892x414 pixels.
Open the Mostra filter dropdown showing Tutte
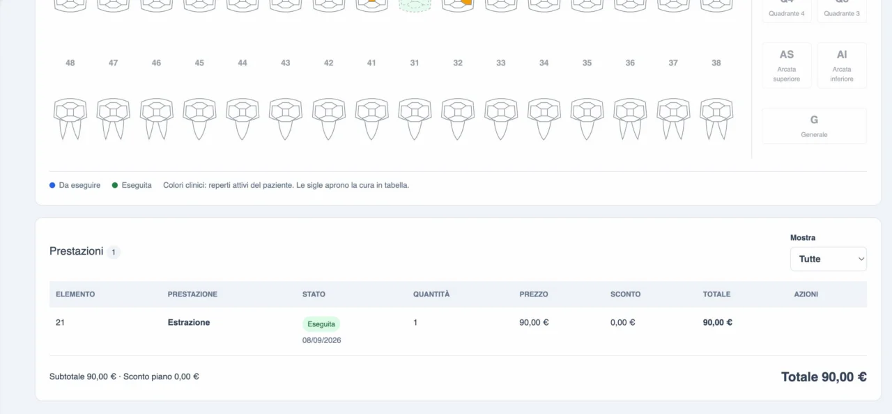pos(829,259)
